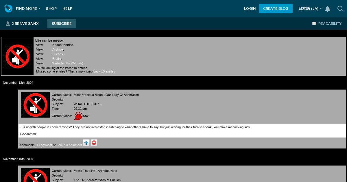
Task: Expand the FIND MORE dropdown
Action: tap(28, 9)
